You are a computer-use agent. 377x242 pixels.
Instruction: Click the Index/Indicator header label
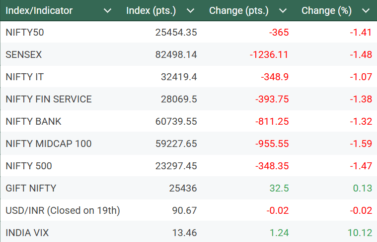tap(39, 11)
